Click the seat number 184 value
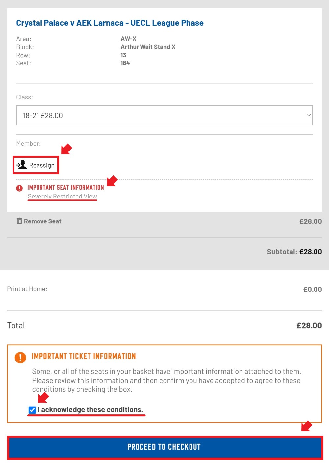Viewport: 329px width, 466px height. 125,63
